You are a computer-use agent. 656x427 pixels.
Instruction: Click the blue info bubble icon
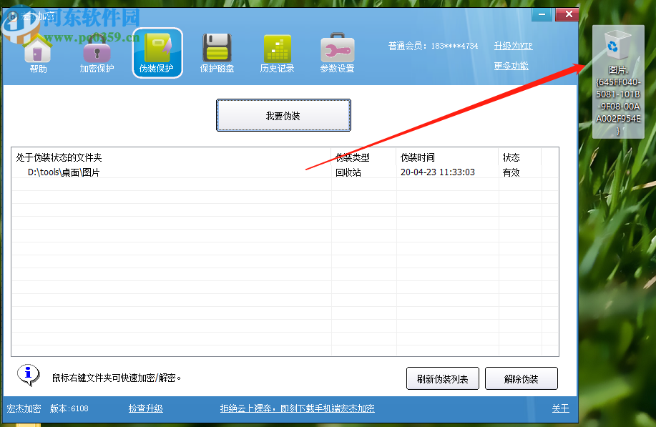(29, 375)
